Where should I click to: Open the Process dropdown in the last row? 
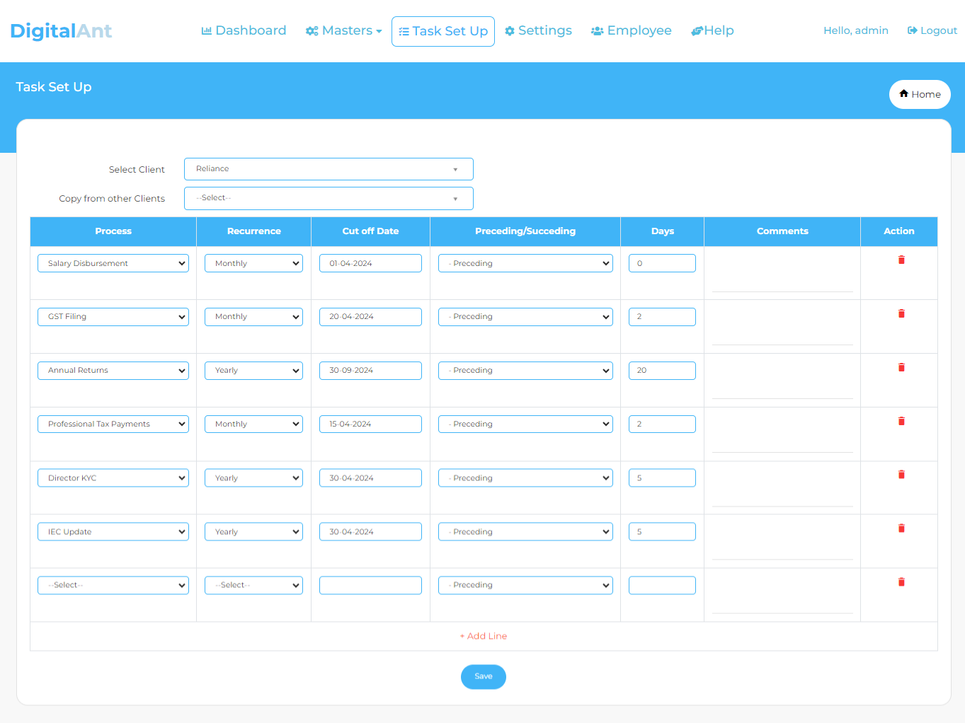[x=113, y=585]
